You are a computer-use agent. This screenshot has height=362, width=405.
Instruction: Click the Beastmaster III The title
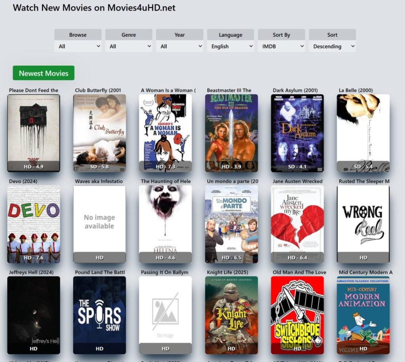[x=229, y=90]
